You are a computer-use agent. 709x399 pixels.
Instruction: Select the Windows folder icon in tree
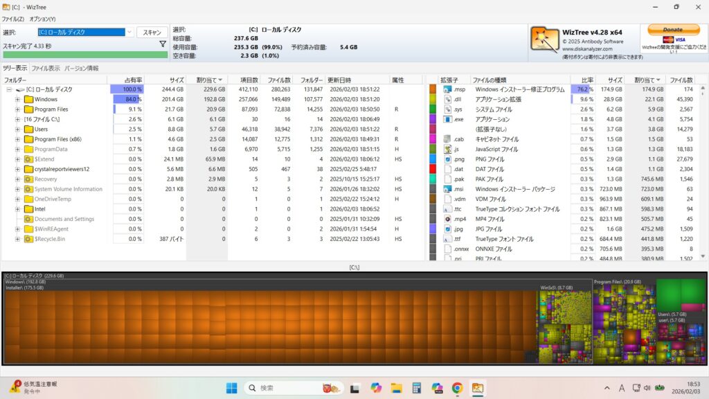28,99
